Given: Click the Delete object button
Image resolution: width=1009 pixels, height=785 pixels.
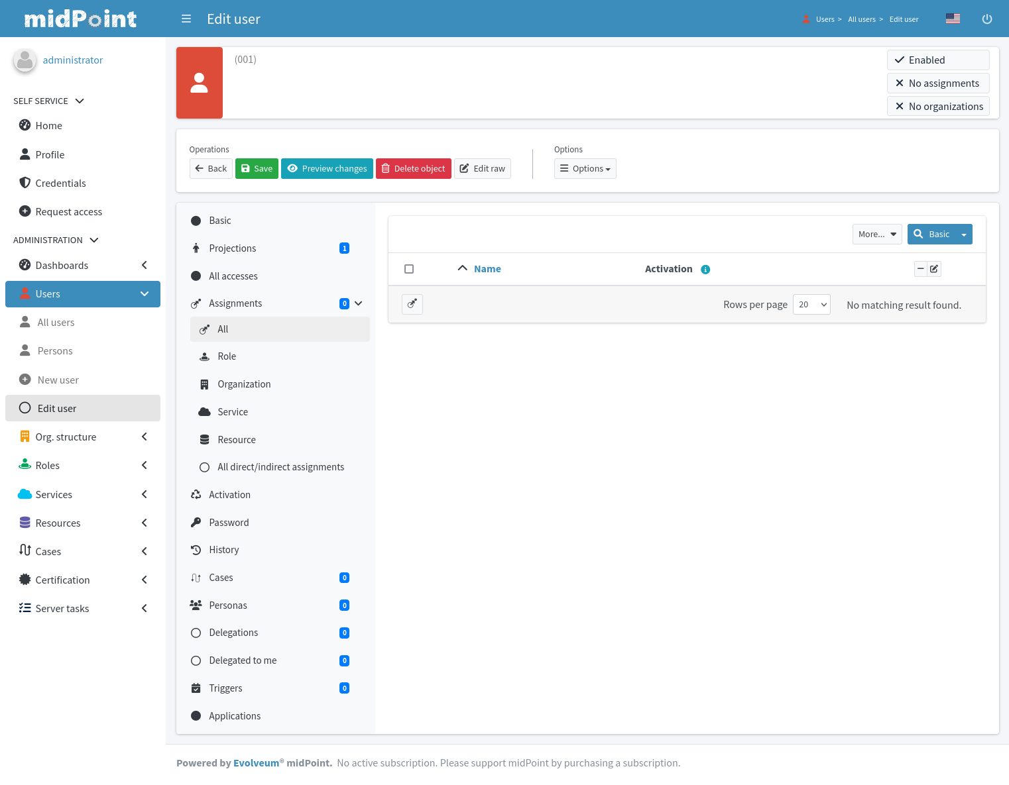Looking at the screenshot, I should click(413, 169).
